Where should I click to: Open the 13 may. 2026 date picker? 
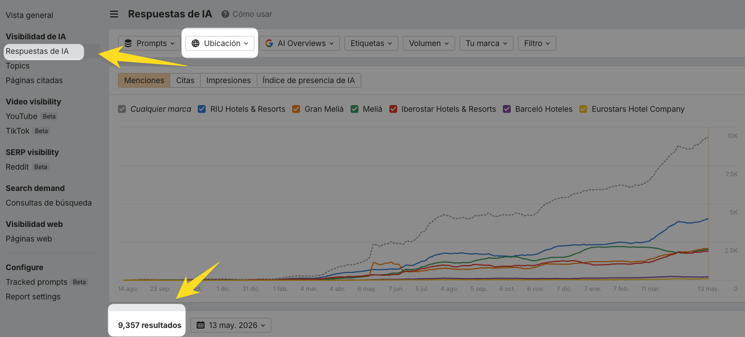(x=231, y=325)
